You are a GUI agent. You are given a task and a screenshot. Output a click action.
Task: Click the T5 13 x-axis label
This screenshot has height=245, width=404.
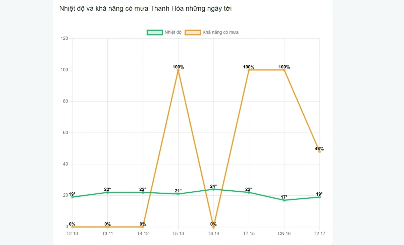click(x=178, y=234)
